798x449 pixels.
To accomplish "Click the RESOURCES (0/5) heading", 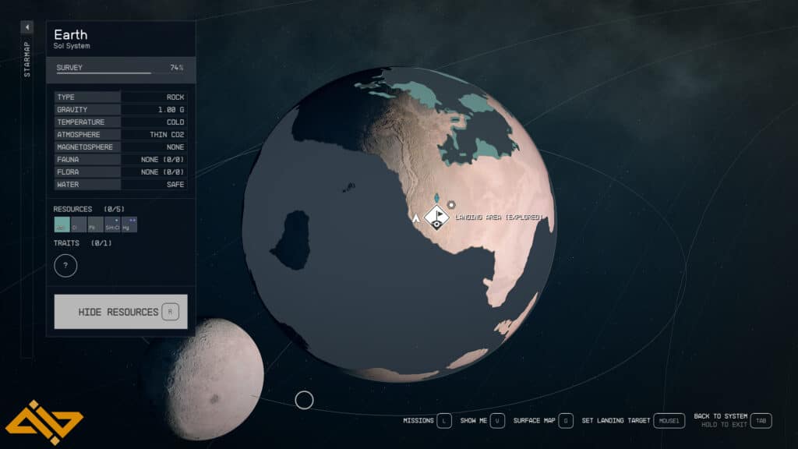I will pyautogui.click(x=89, y=209).
